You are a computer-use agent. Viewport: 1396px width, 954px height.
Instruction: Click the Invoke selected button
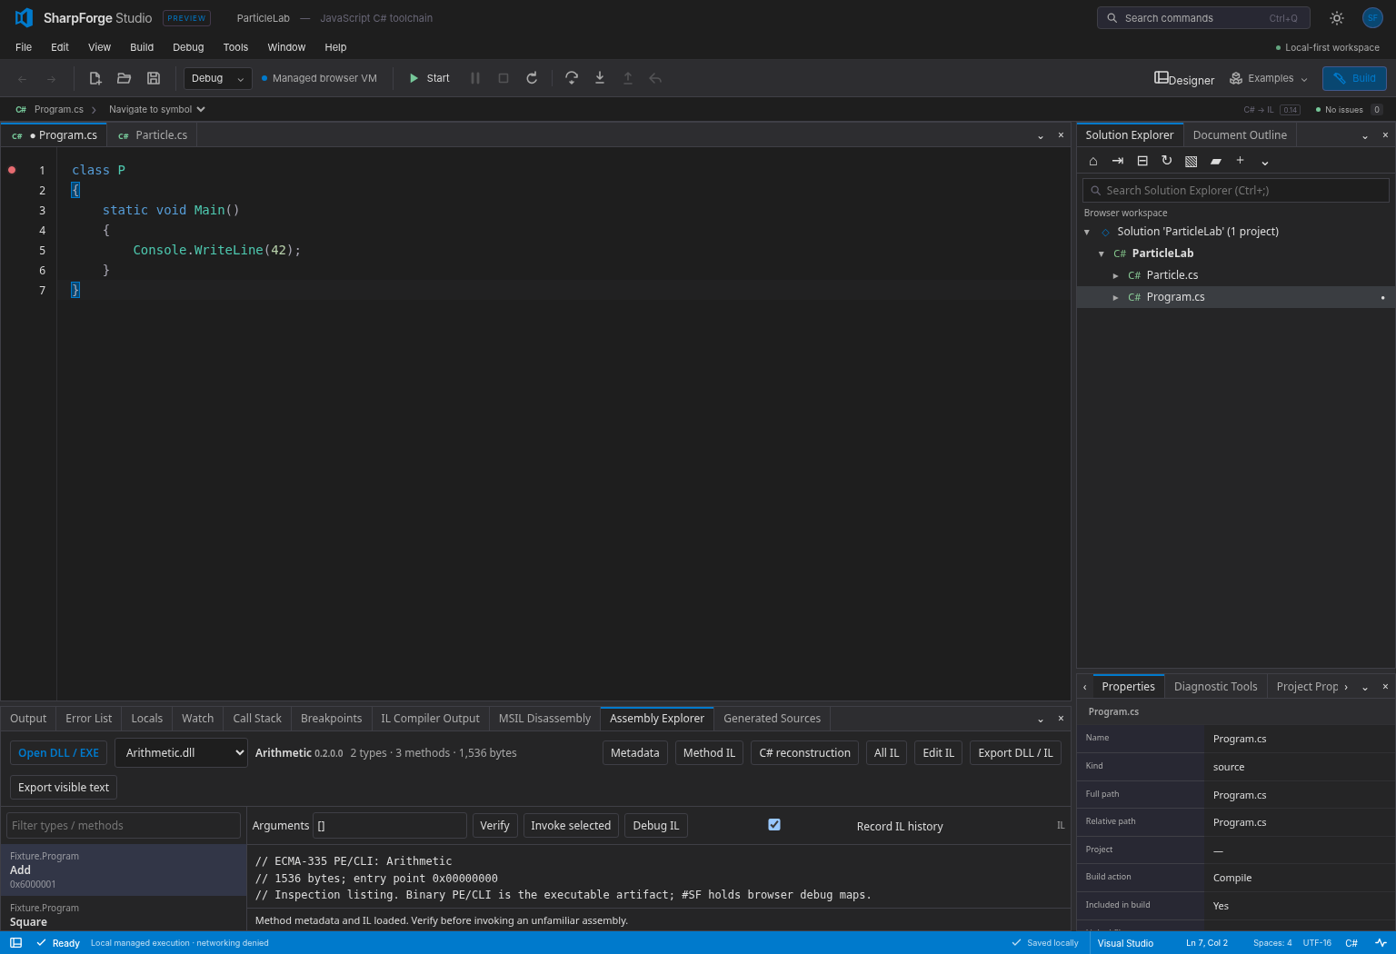pyautogui.click(x=571, y=825)
